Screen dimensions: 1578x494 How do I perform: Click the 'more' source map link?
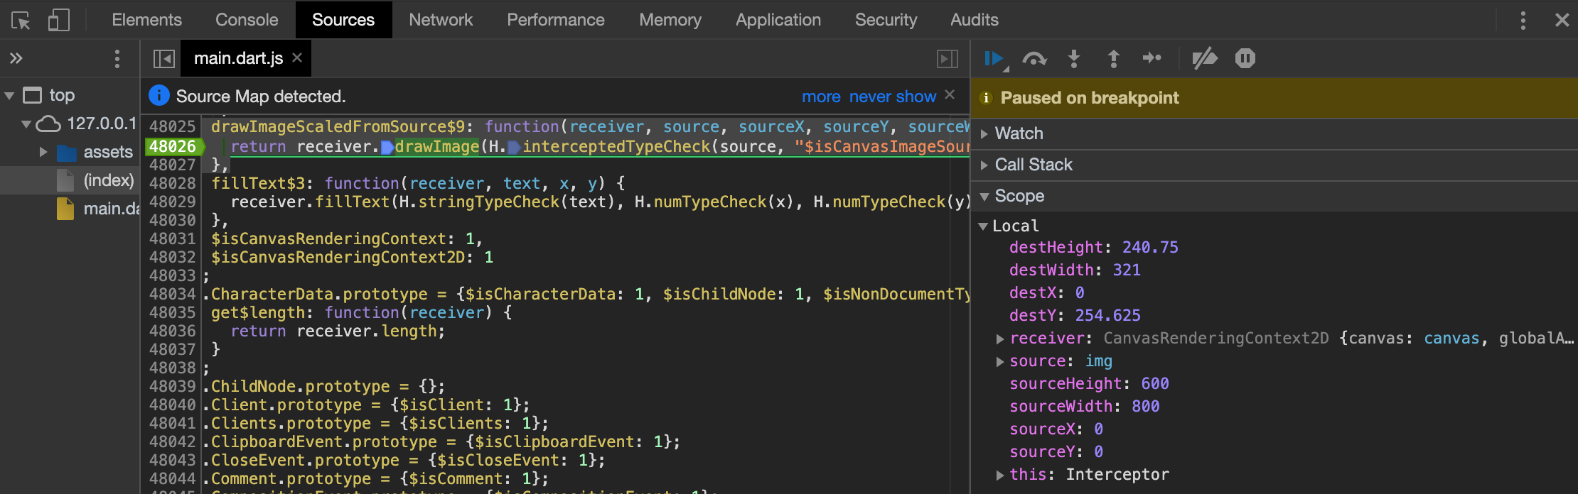click(x=821, y=97)
